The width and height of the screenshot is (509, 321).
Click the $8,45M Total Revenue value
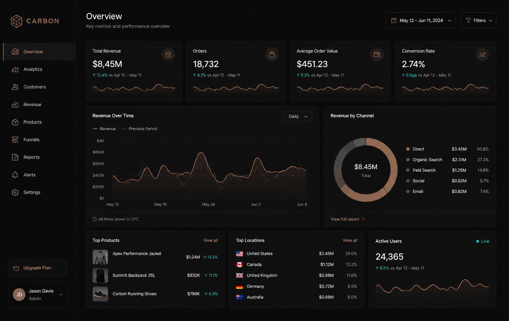click(x=107, y=64)
